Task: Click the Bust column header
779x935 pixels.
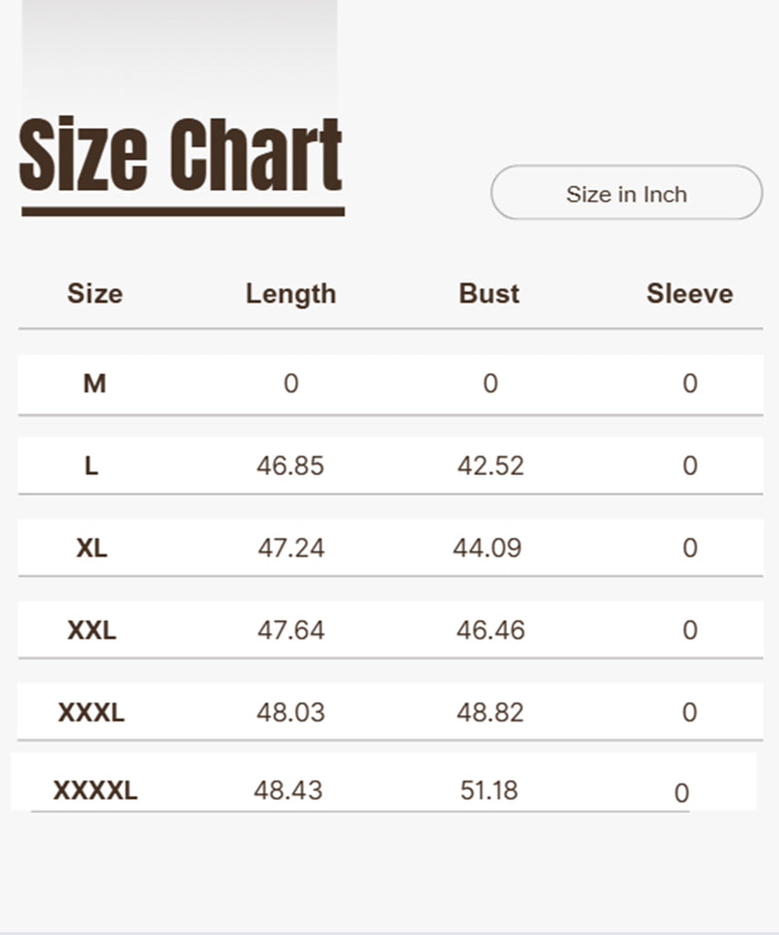Action: [490, 294]
